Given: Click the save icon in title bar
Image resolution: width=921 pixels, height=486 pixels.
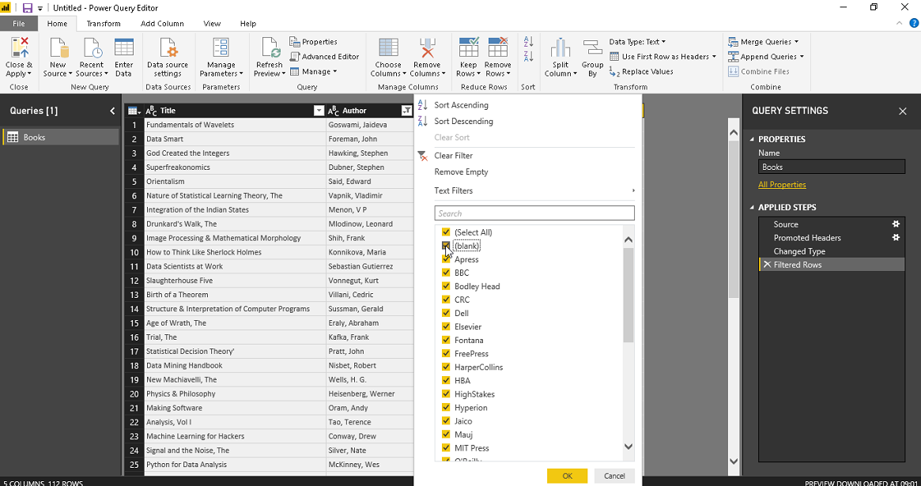Looking at the screenshot, I should (27, 8).
